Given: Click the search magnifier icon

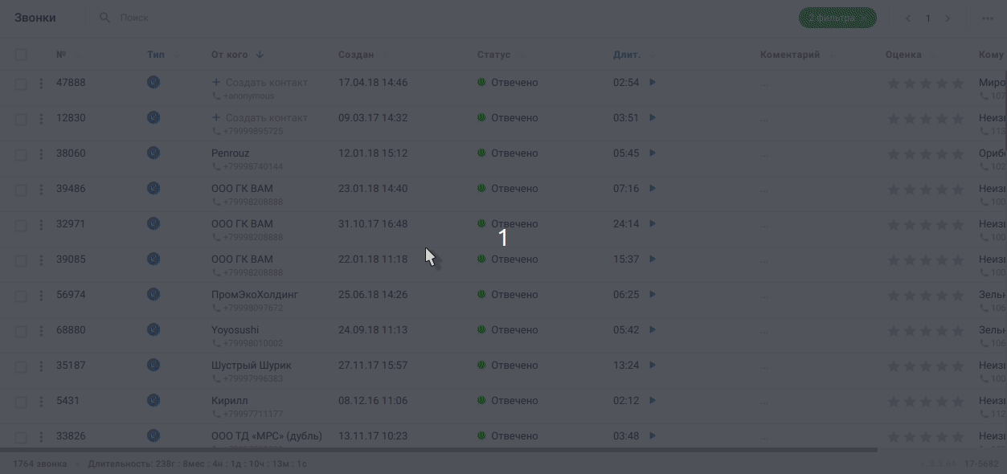Looking at the screenshot, I should click(x=104, y=18).
